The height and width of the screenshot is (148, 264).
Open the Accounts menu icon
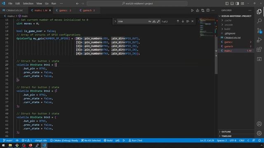point(259,124)
